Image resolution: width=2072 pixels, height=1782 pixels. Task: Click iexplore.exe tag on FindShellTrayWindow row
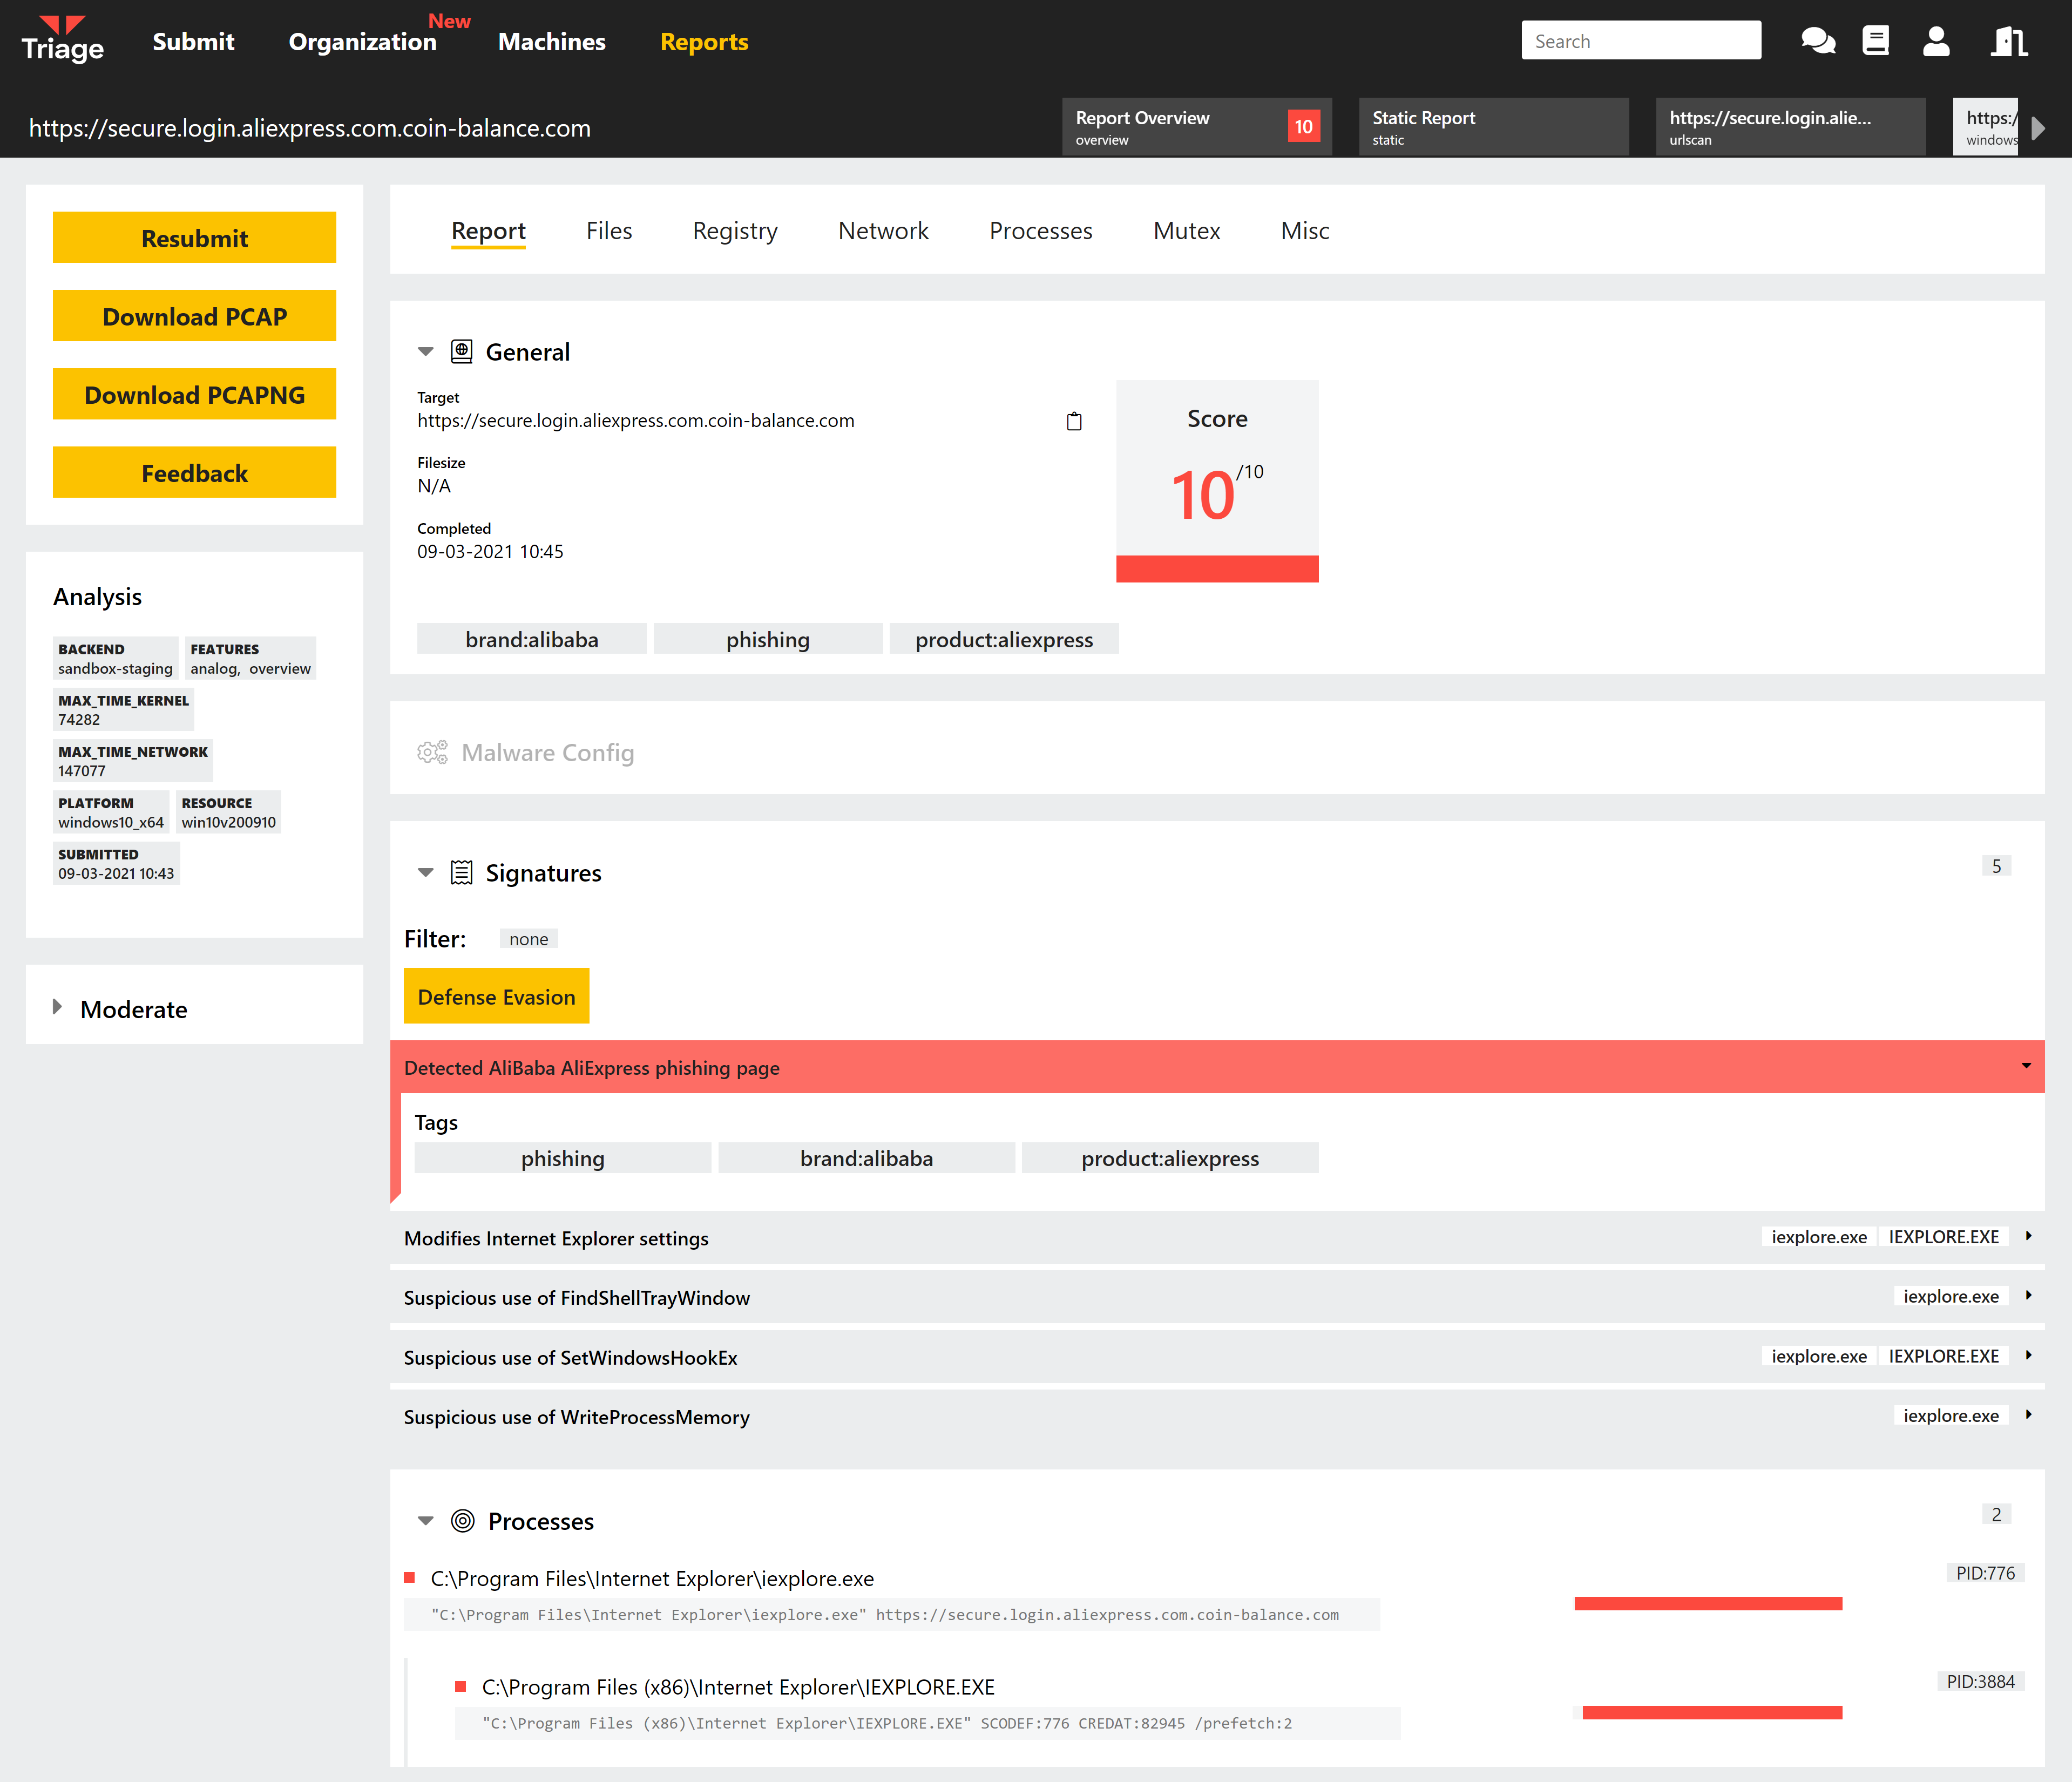pyautogui.click(x=1950, y=1296)
